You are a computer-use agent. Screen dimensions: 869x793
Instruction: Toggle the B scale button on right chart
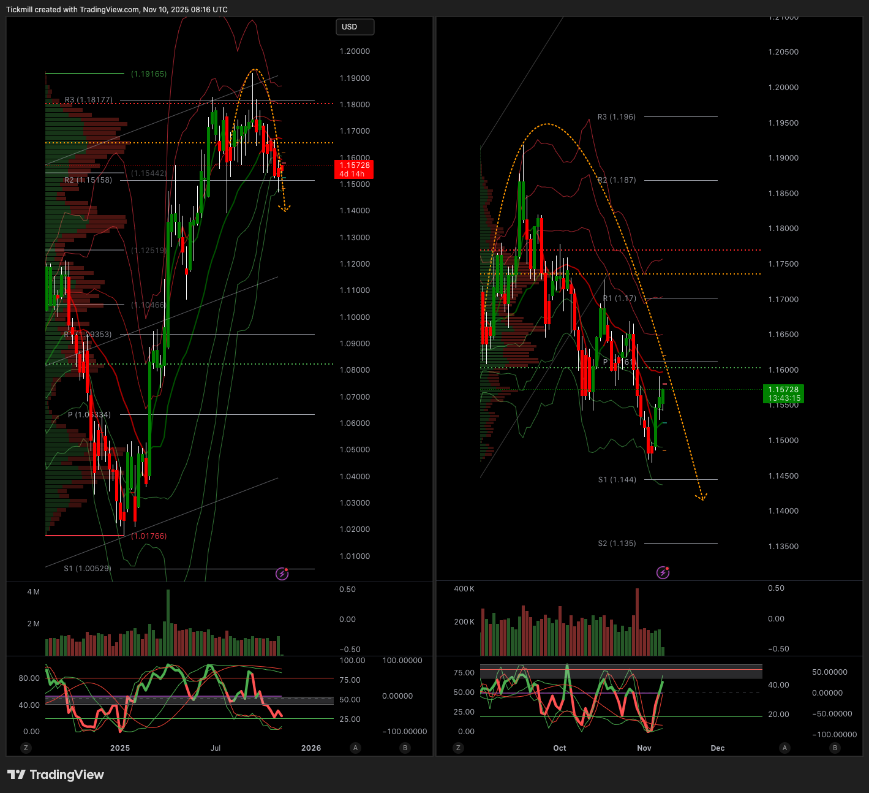tap(835, 748)
